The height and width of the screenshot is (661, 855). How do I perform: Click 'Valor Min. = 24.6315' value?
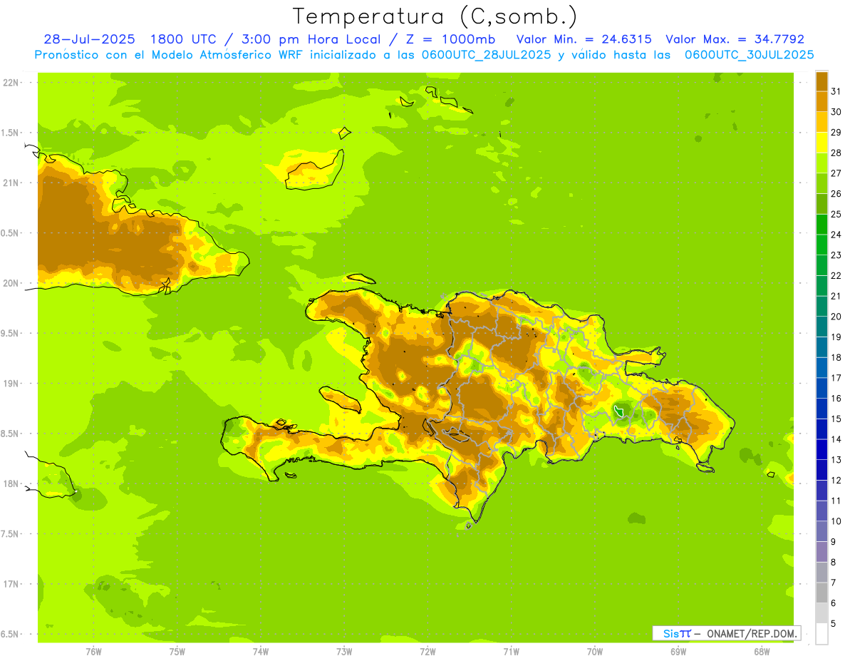click(x=584, y=39)
